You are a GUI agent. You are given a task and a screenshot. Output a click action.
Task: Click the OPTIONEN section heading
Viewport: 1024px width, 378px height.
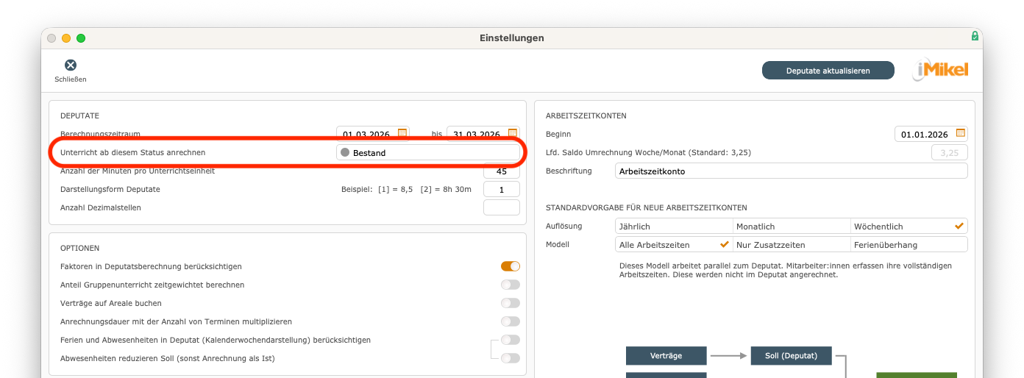(79, 248)
